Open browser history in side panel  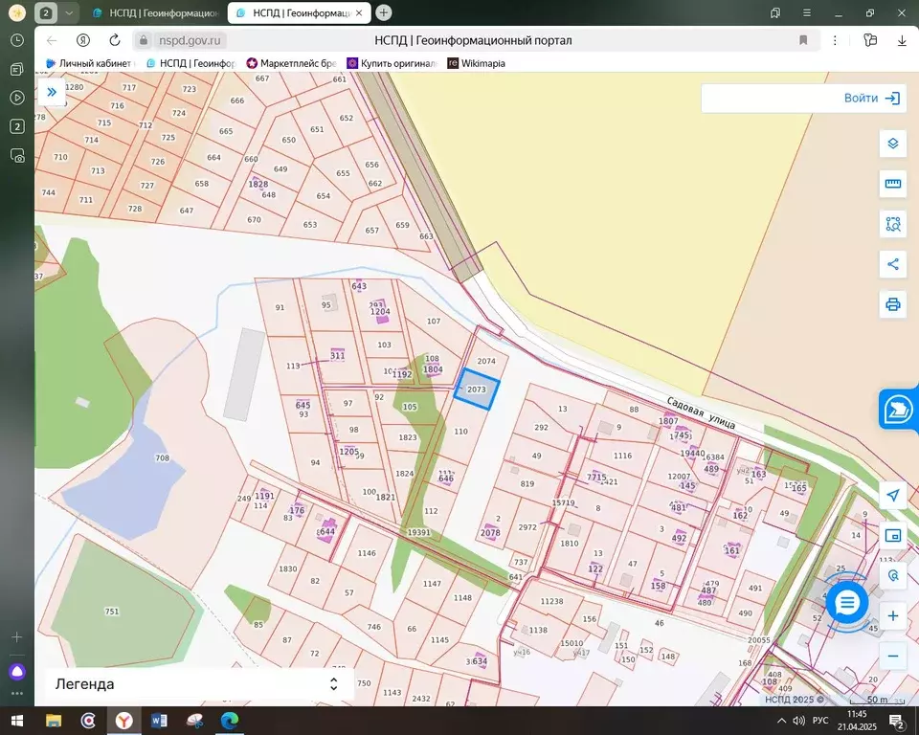point(17,40)
